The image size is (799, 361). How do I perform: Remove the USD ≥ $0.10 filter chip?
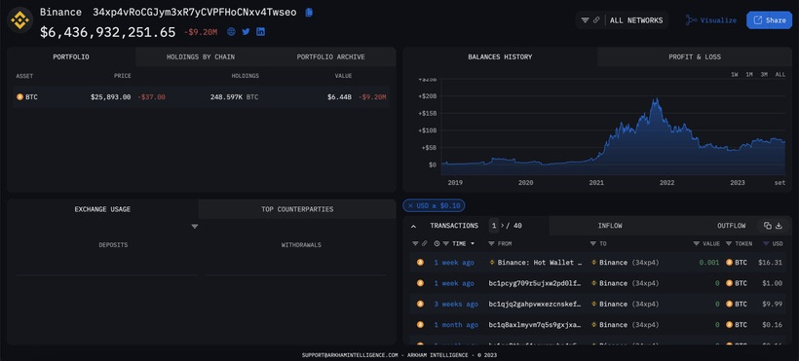(x=410, y=205)
